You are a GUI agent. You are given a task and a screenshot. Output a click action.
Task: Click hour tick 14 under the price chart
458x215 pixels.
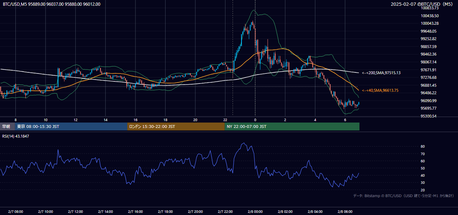pos(105,120)
